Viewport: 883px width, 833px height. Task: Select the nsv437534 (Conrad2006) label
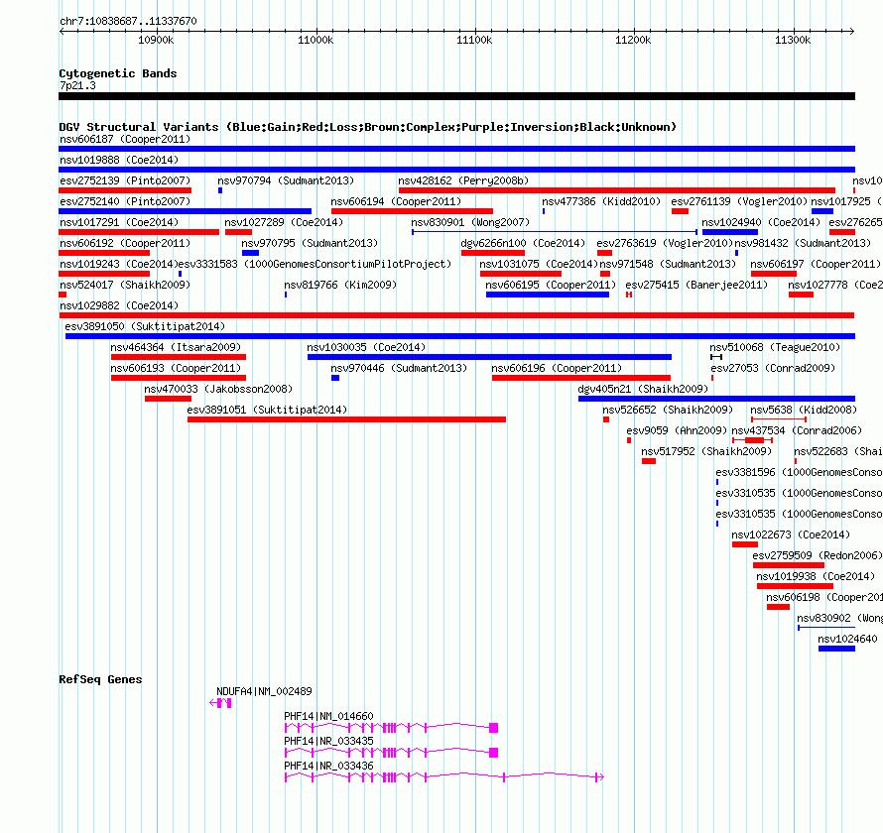coord(797,430)
